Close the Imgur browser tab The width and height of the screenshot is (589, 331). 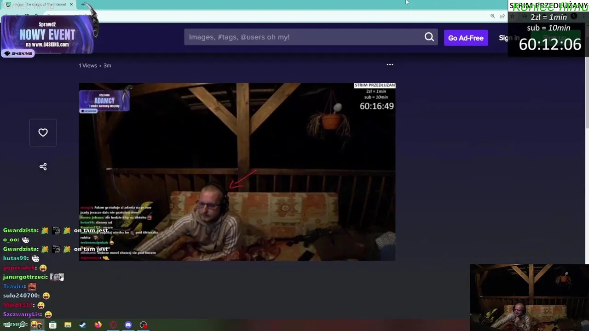click(x=71, y=4)
